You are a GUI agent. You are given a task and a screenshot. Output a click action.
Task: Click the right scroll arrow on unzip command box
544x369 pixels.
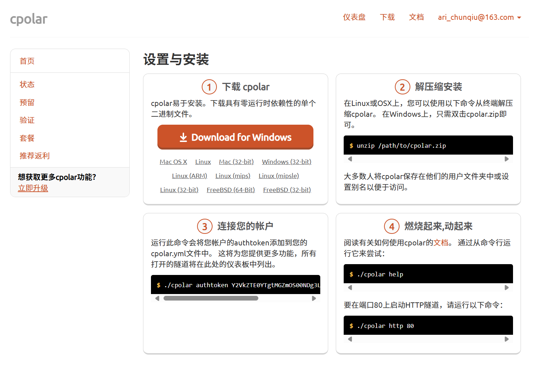507,159
